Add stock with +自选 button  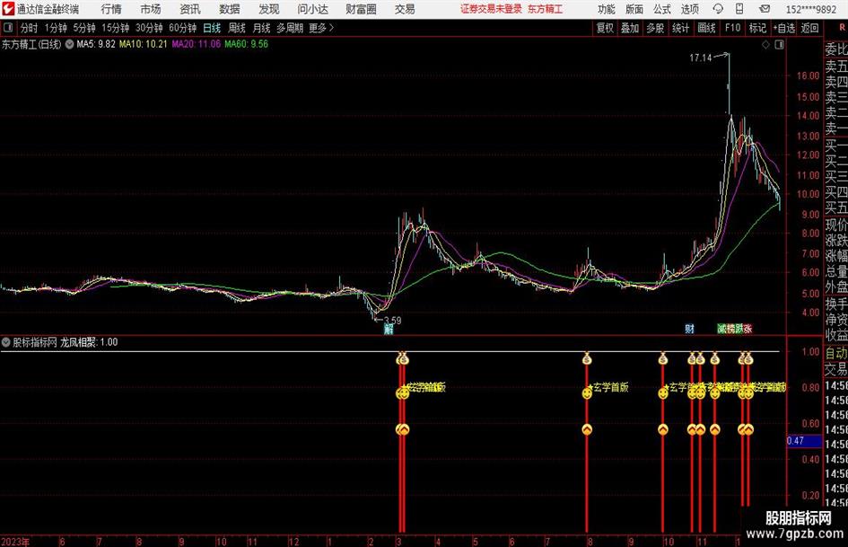(784, 28)
